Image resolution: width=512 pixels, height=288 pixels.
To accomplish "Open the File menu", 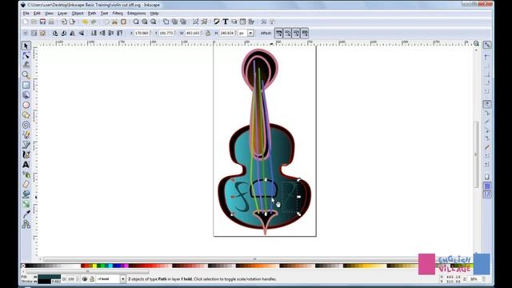I will 26,14.
